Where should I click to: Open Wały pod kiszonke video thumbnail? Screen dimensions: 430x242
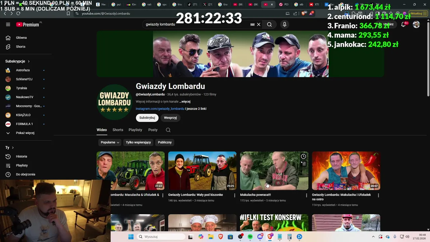(202, 171)
